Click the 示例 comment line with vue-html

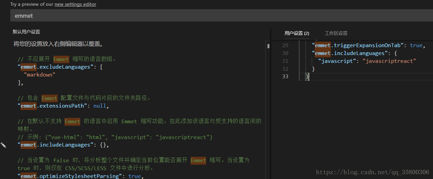tap(115, 137)
